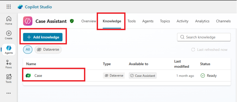Switch to the Overview tab
Viewport: 237px width, 102px height.
[x=89, y=21]
